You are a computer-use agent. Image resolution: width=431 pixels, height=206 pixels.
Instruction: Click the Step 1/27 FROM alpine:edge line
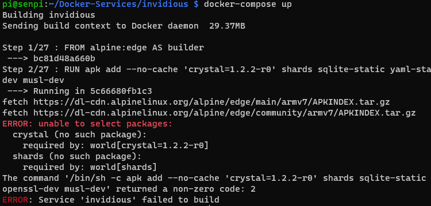103,47
